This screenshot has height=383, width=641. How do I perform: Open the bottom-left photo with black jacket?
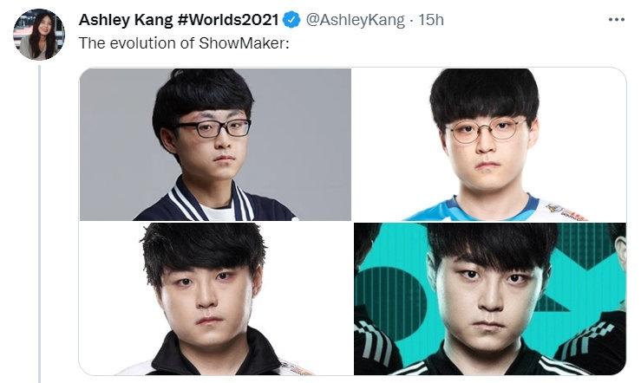[x=215, y=299]
